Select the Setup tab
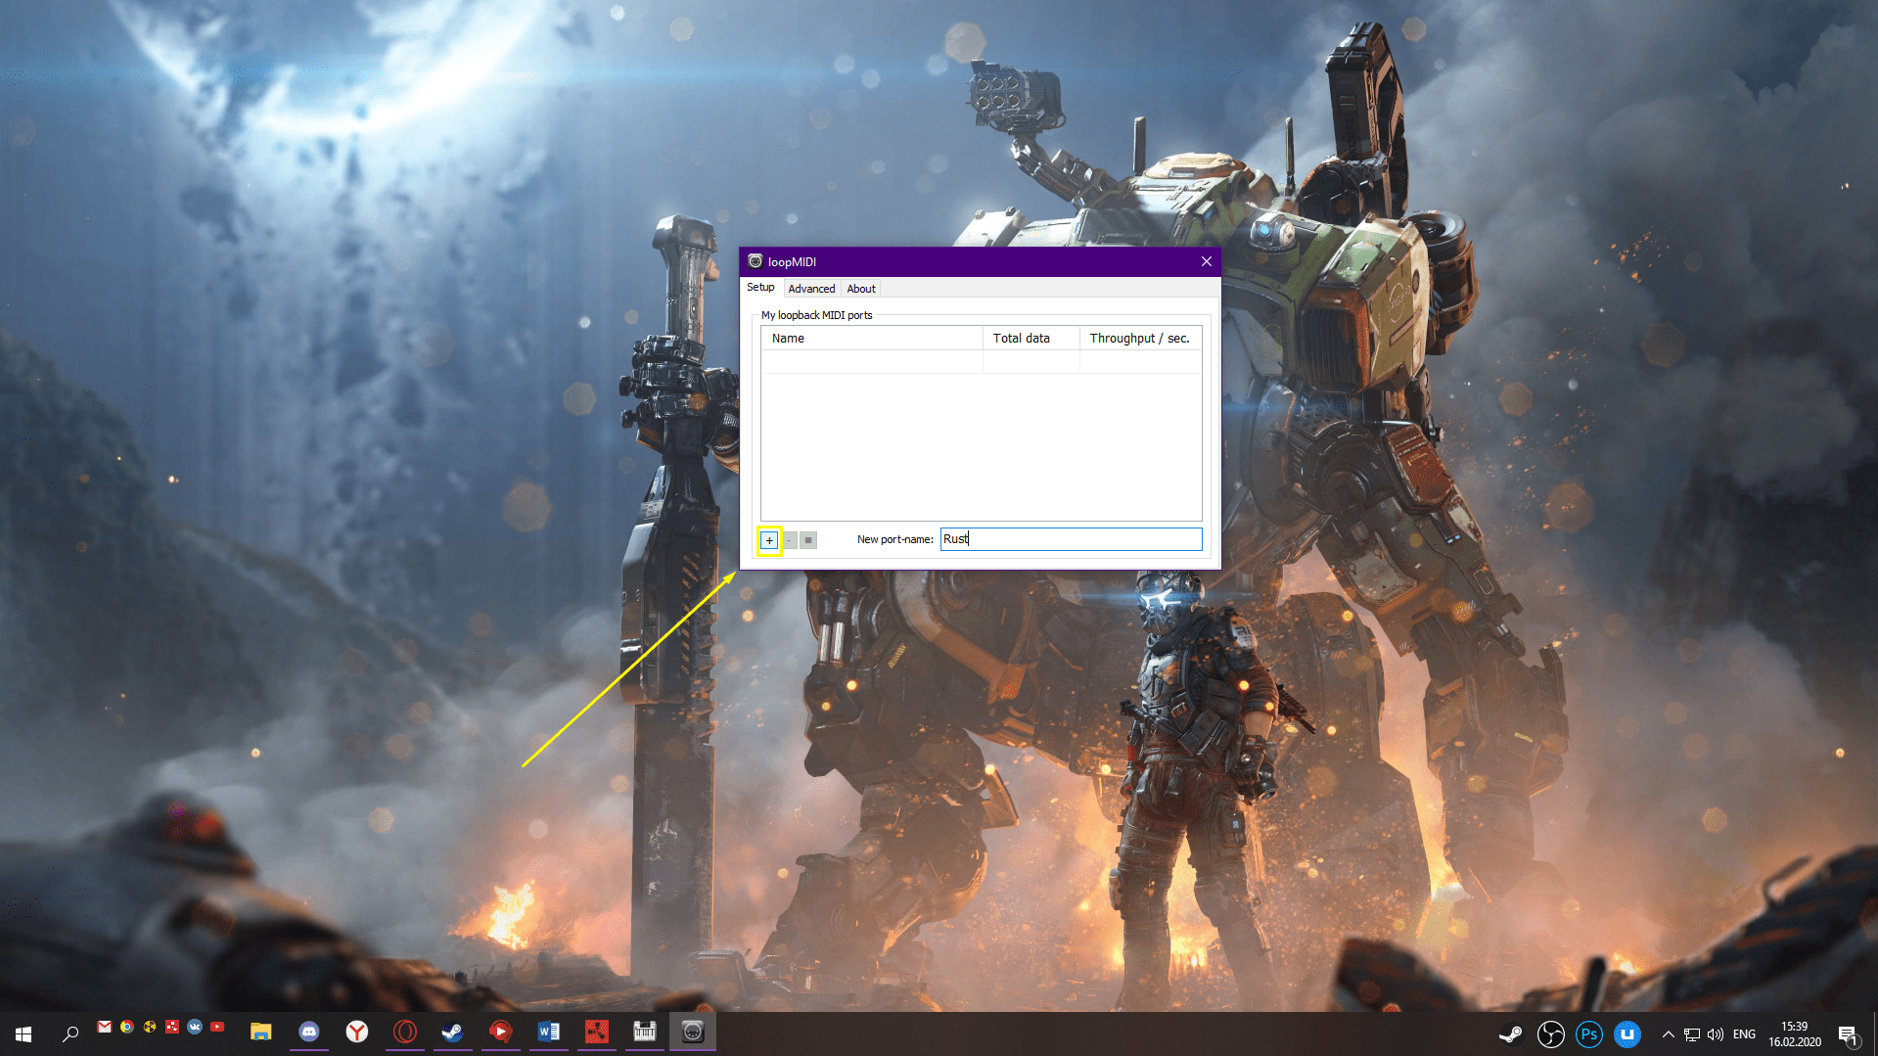1878x1056 pixels. [760, 288]
